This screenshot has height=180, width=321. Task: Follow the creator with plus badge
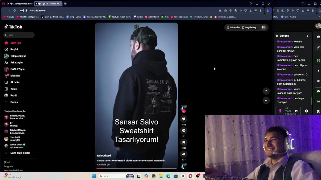click(184, 111)
